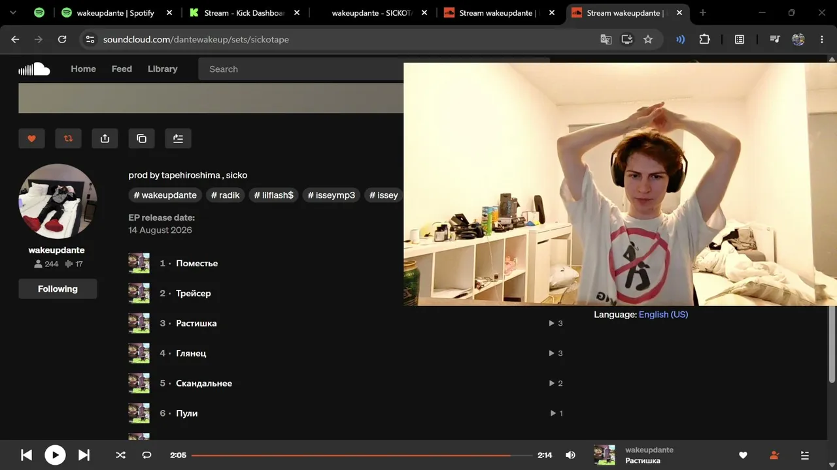Open the #isseymp3 tag
The height and width of the screenshot is (470, 837).
click(331, 195)
